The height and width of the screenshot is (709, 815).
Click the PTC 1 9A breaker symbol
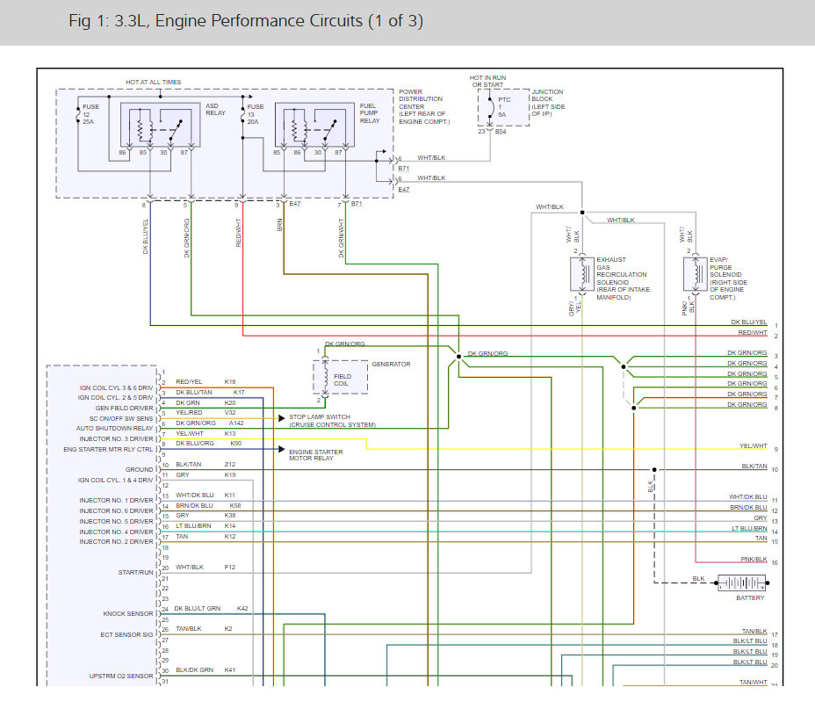click(490, 107)
